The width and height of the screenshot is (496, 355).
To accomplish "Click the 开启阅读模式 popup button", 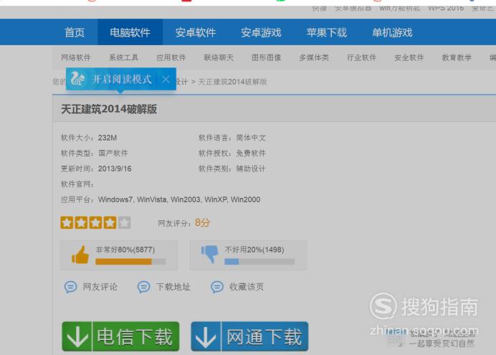I will (x=122, y=79).
